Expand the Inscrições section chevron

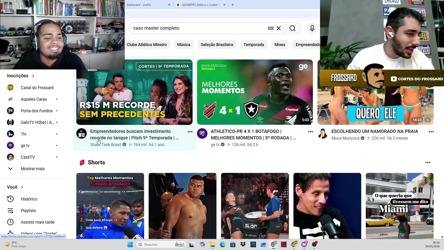(33, 76)
